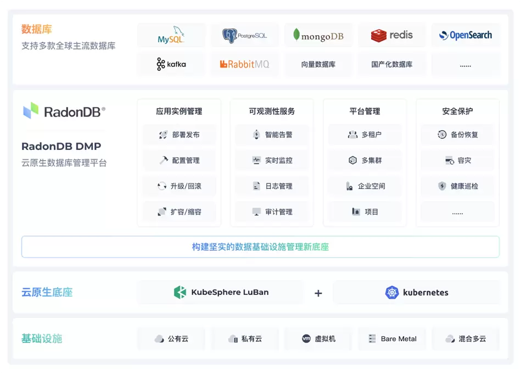Click the 备份恢复 security item

pyautogui.click(x=457, y=135)
